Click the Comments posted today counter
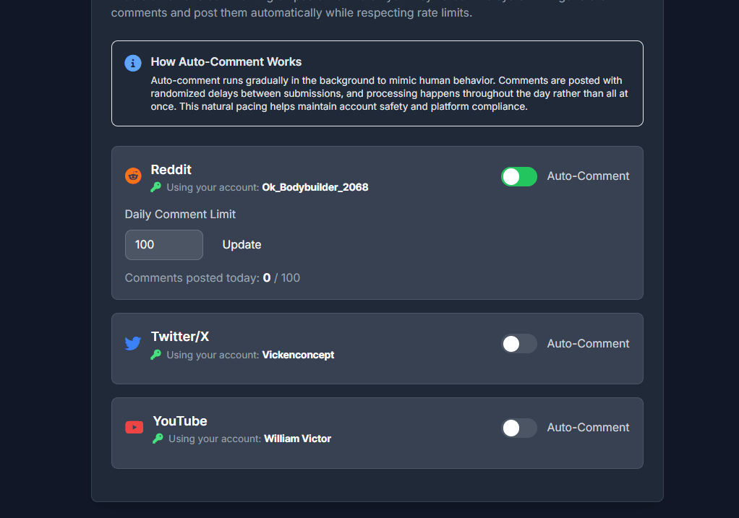 (213, 277)
